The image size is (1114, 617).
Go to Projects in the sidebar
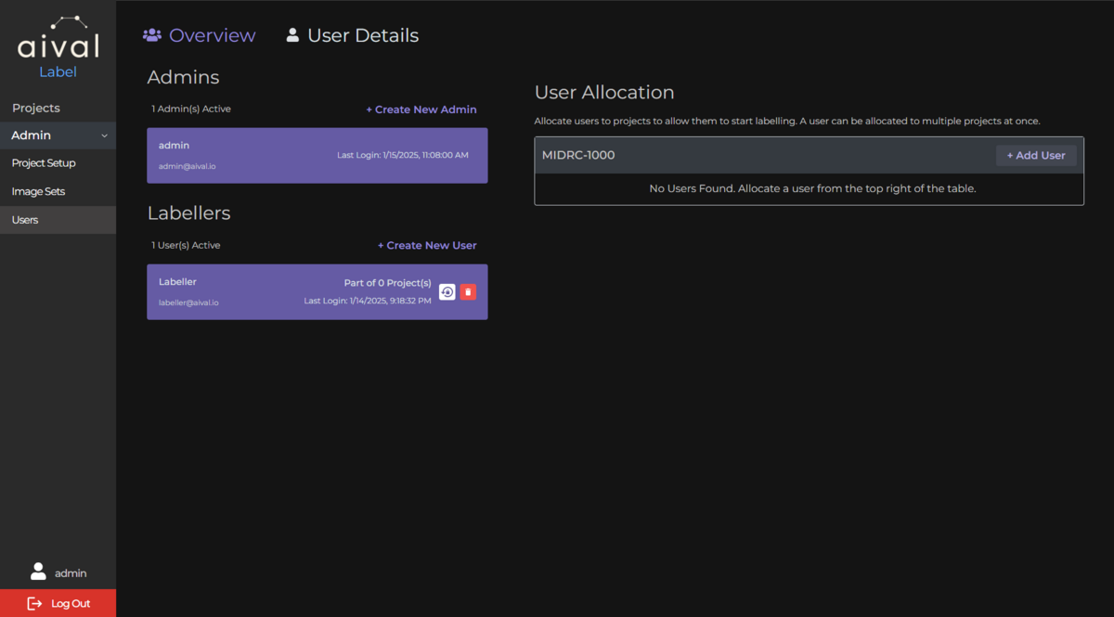(x=35, y=108)
